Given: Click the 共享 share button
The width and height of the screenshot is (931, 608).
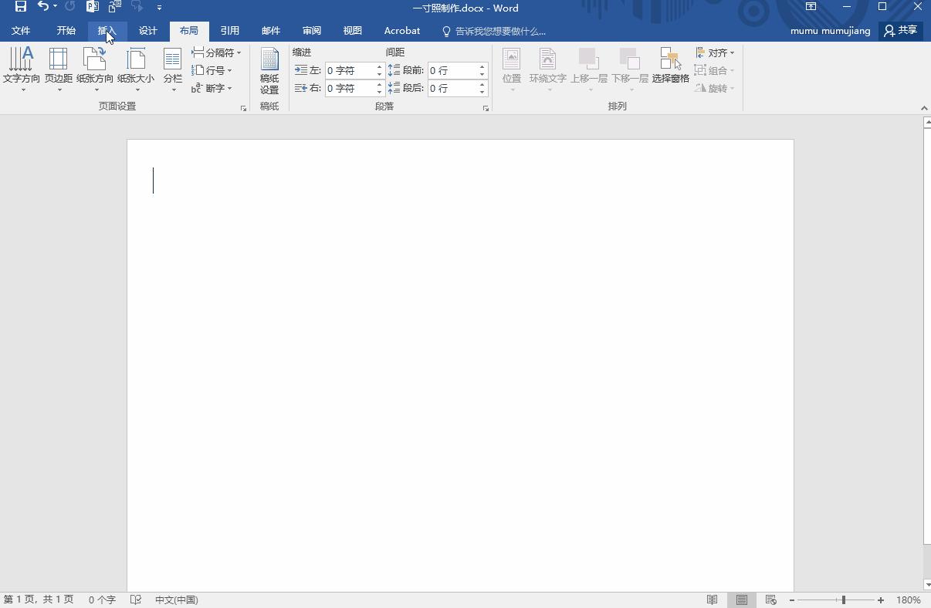Looking at the screenshot, I should [x=901, y=31].
